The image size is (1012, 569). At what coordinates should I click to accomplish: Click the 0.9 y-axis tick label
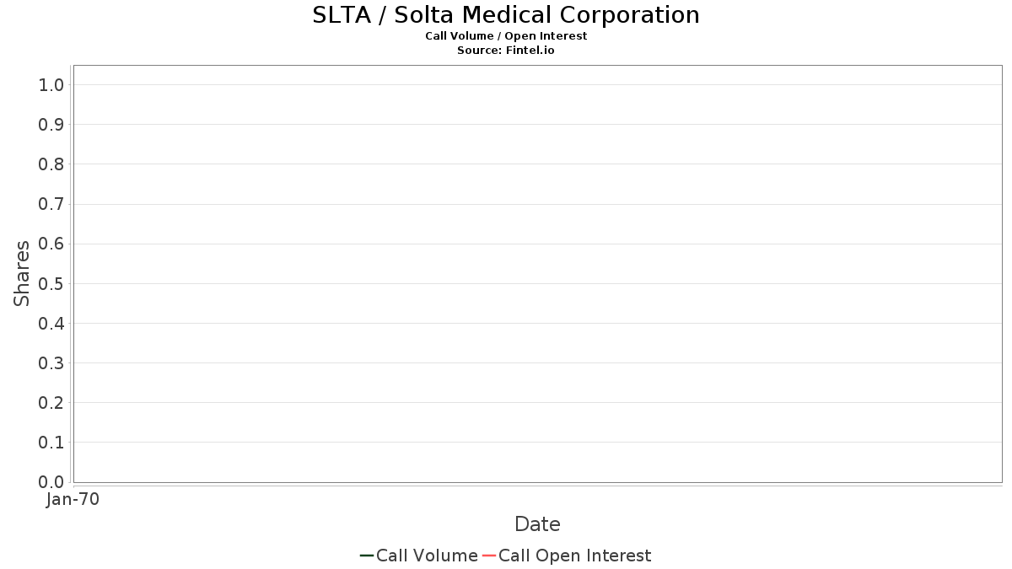coord(51,125)
